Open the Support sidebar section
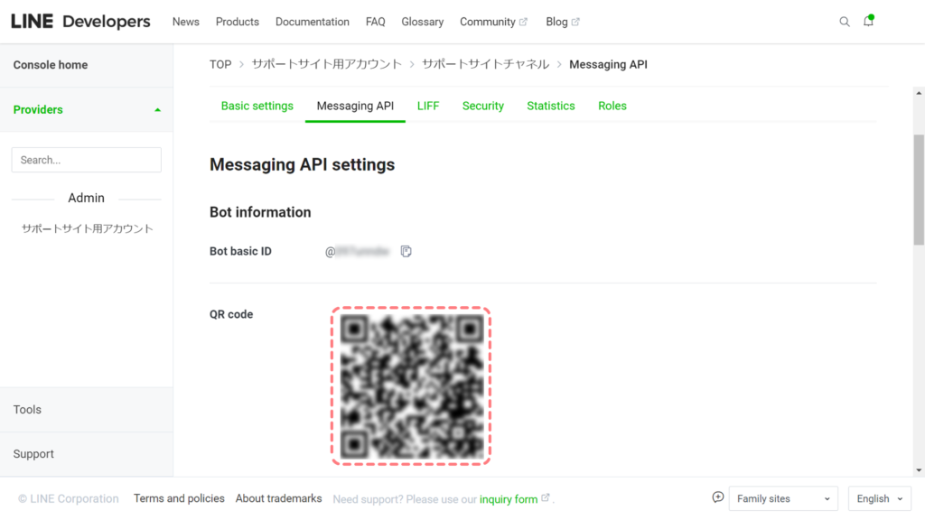 coord(87,454)
